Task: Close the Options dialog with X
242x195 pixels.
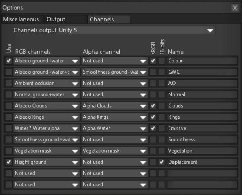Action: tap(235, 8)
